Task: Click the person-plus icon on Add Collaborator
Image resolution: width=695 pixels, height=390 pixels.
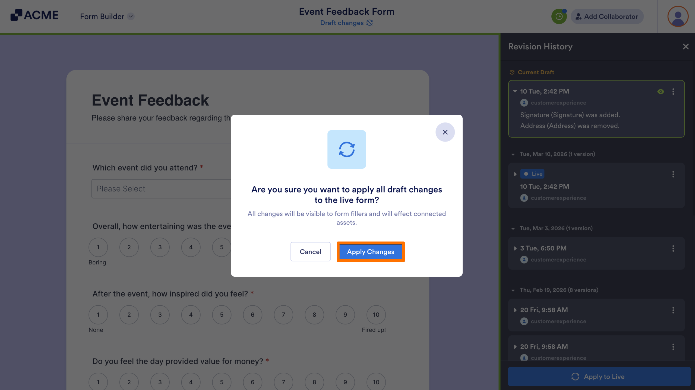Action: 579,17
